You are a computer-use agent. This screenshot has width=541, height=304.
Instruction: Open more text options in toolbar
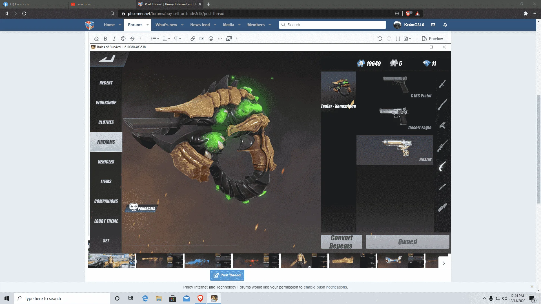coord(140,39)
